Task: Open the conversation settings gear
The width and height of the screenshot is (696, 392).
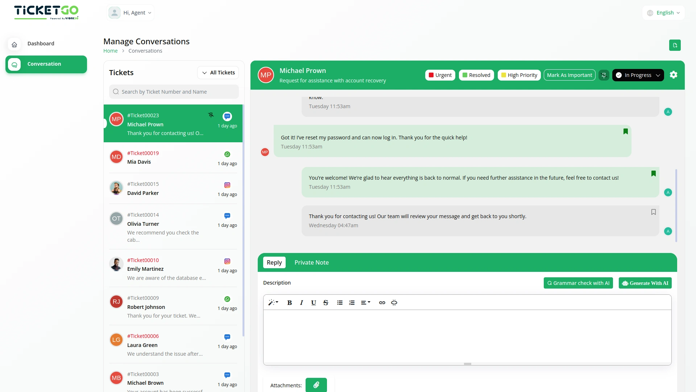Action: pos(674,75)
